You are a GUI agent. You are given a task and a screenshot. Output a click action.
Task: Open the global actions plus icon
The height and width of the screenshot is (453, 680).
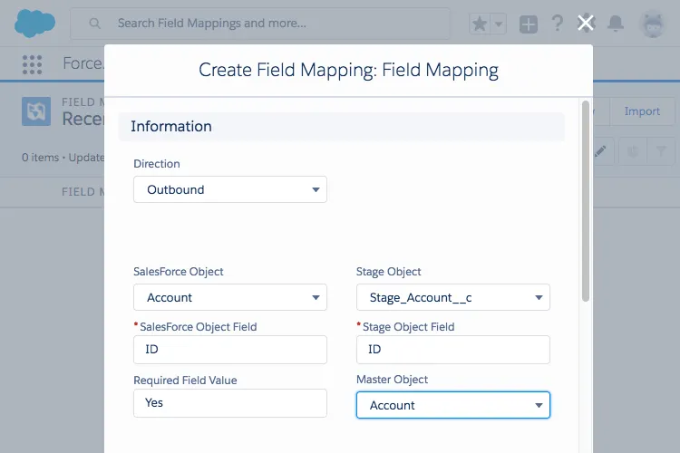pos(529,24)
